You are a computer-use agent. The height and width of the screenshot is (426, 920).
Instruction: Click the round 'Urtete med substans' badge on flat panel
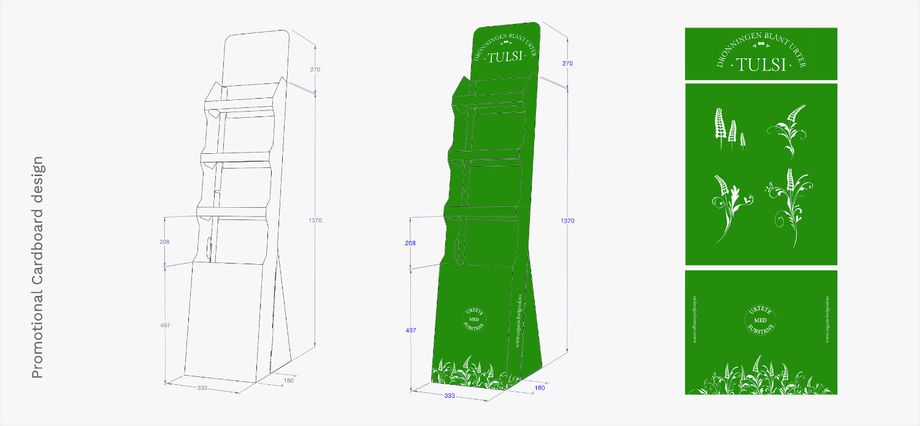coord(761,321)
